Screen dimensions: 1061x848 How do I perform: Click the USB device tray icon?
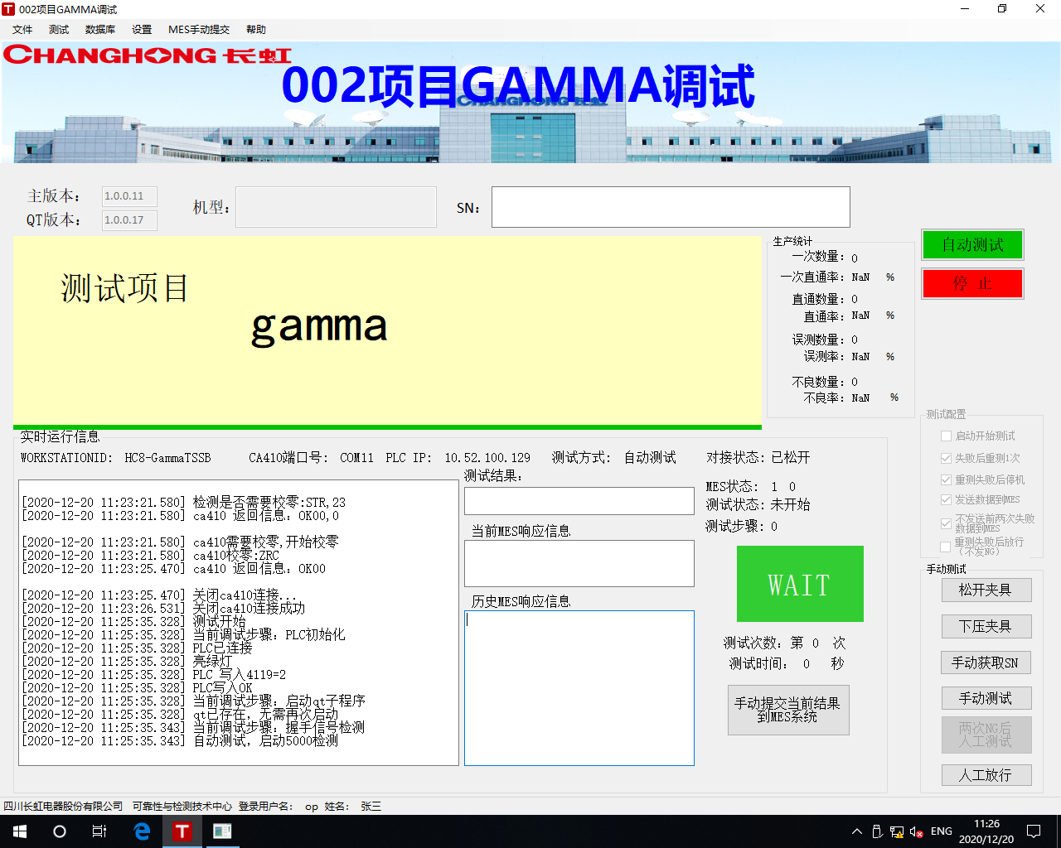[x=877, y=831]
